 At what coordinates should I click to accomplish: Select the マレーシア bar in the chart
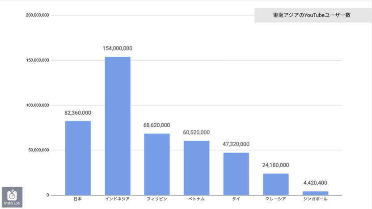pyautogui.click(x=276, y=184)
